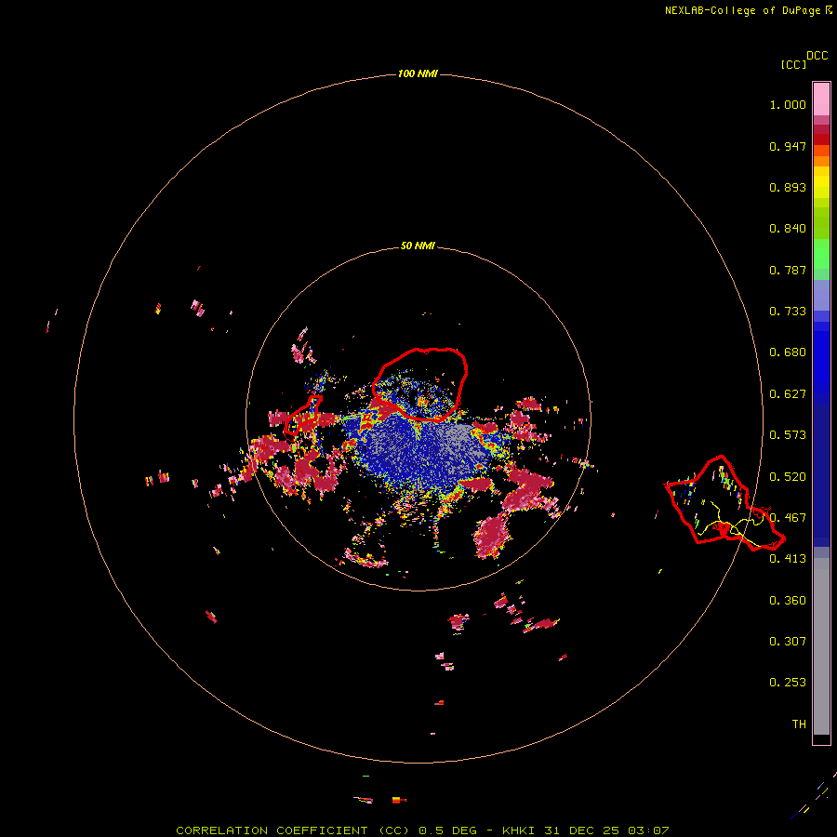The image size is (837, 837).
Task: Click the [CC] units label
Action: pos(793,64)
